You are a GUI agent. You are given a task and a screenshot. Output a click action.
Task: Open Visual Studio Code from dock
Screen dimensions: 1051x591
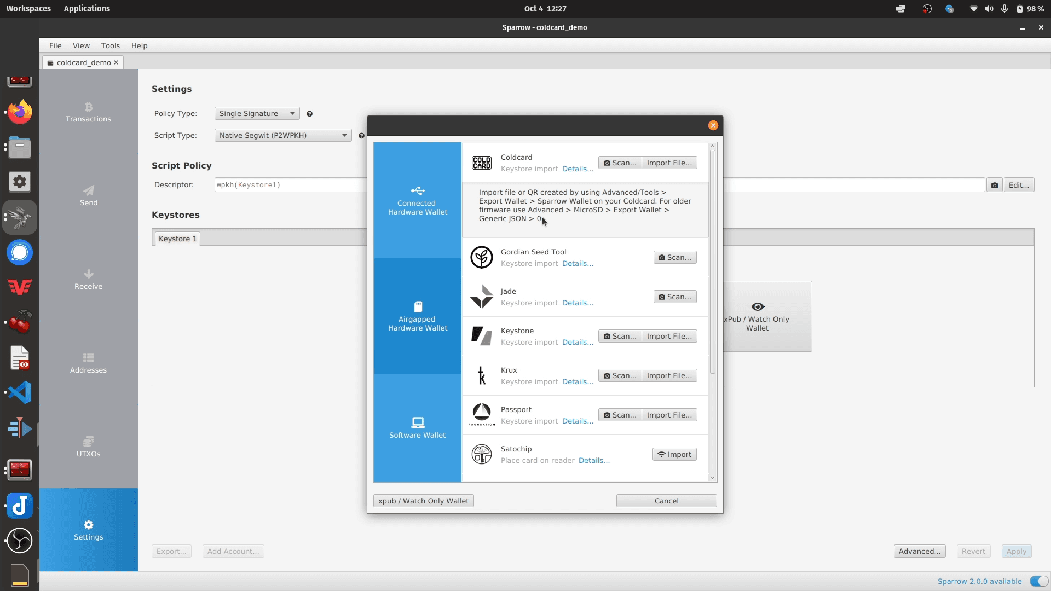click(x=20, y=392)
